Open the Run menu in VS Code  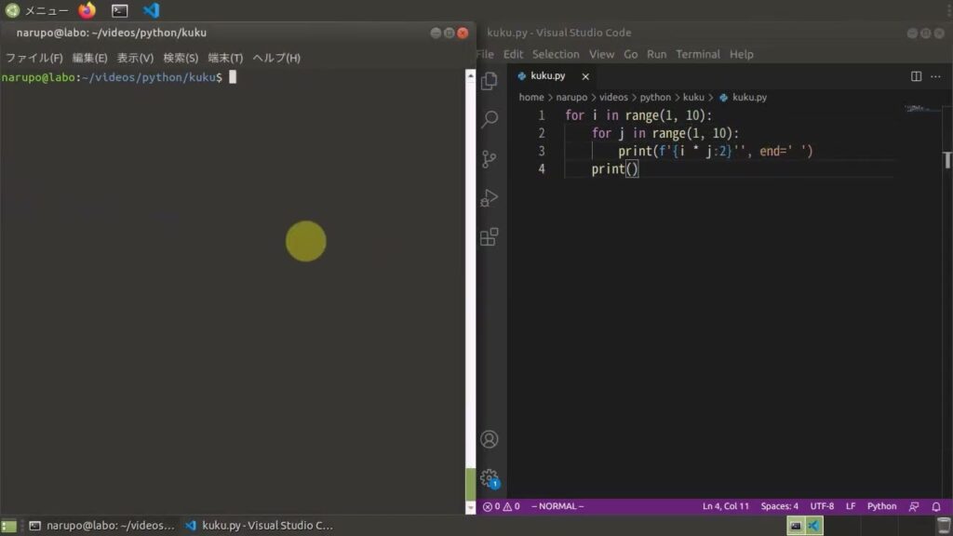point(656,54)
